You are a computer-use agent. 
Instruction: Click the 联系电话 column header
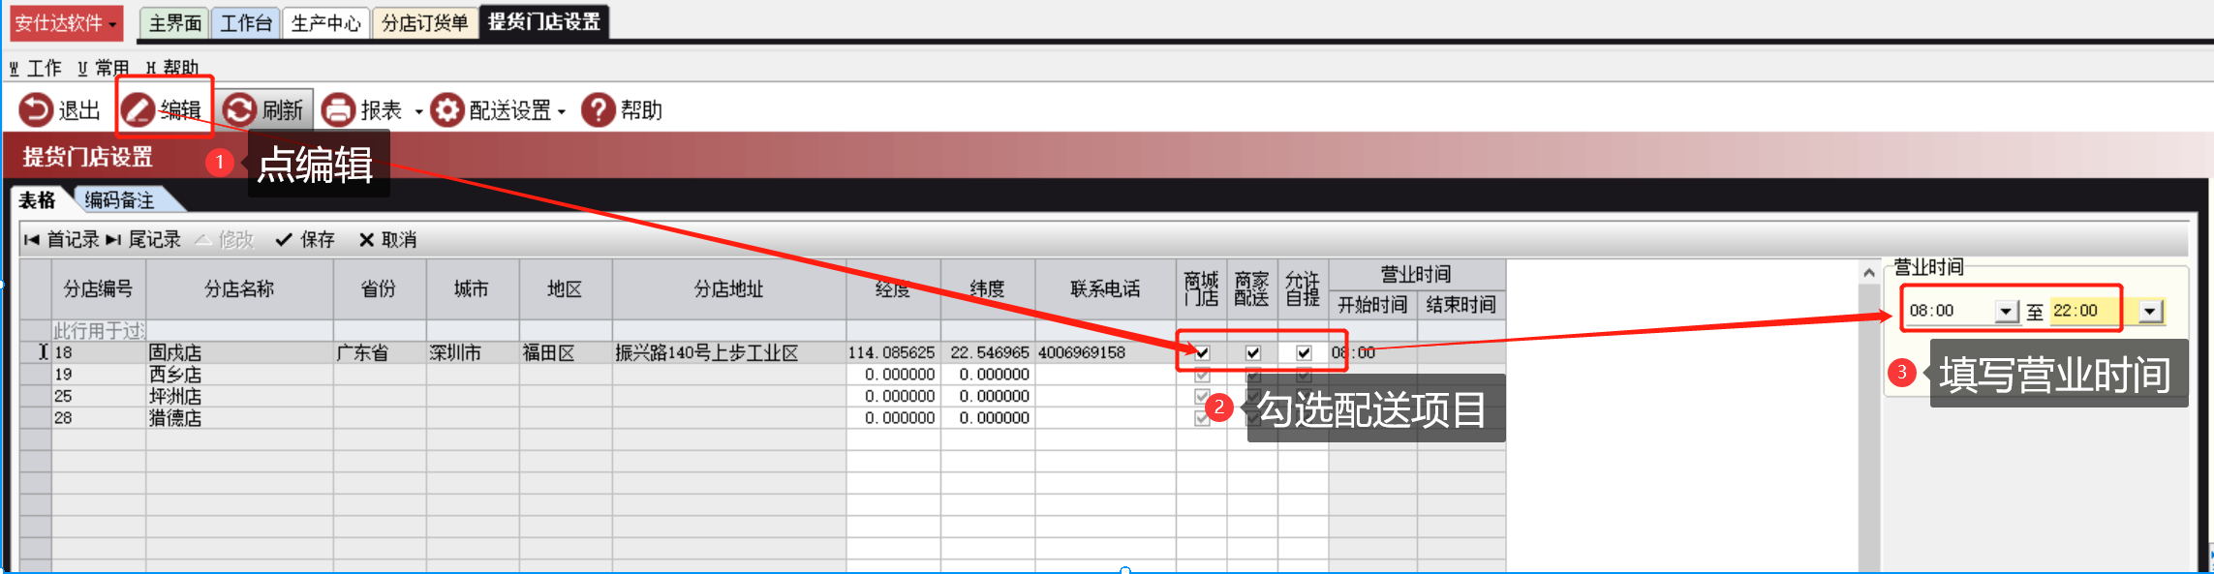1106,289
